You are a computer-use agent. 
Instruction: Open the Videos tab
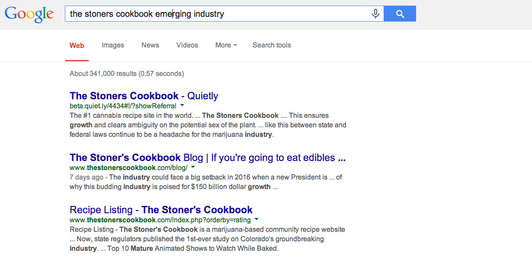point(187,45)
